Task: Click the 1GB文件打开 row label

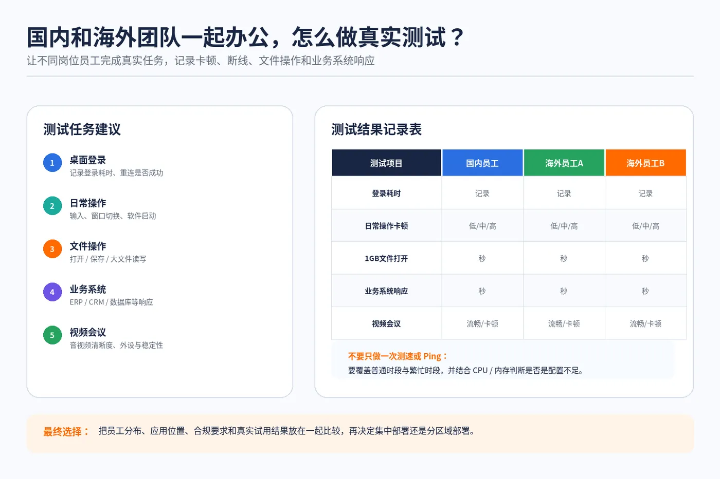Action: 386,258
